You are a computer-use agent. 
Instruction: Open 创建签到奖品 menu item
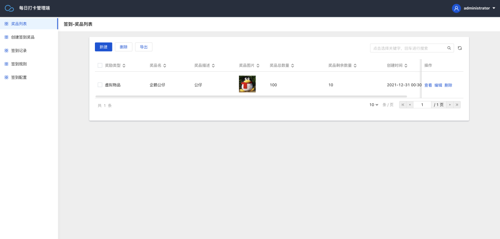coord(29,37)
